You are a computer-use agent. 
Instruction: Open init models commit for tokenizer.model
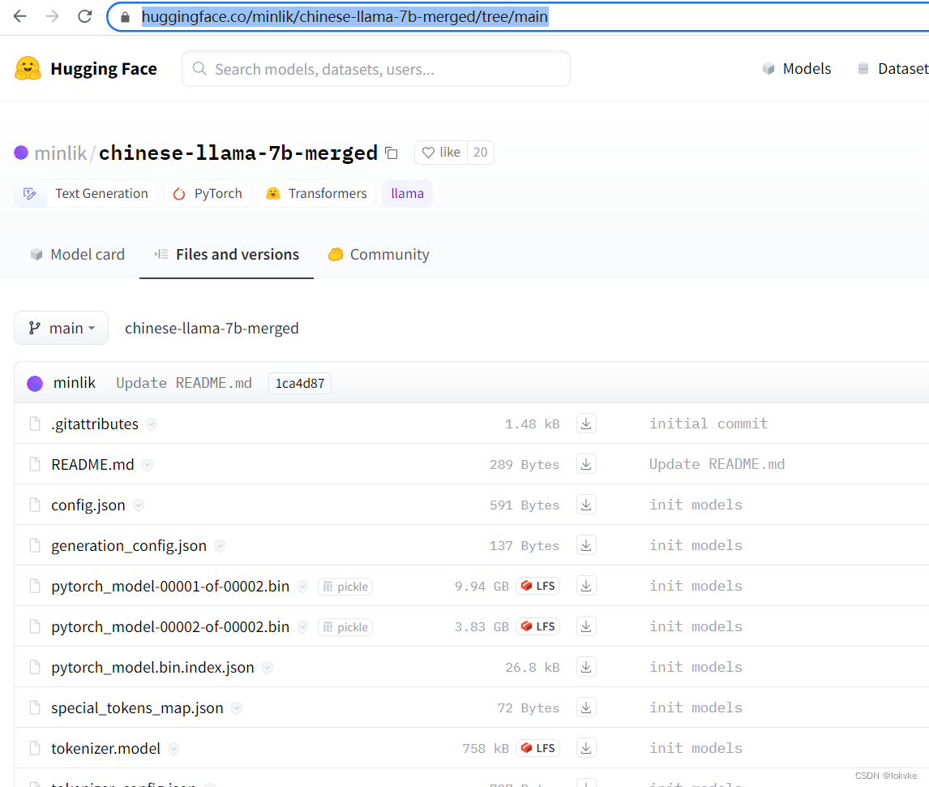click(x=696, y=748)
